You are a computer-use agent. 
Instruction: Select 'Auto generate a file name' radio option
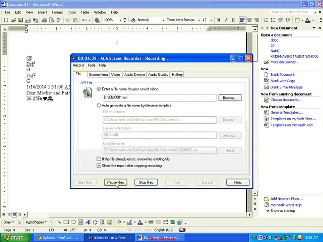click(99, 106)
